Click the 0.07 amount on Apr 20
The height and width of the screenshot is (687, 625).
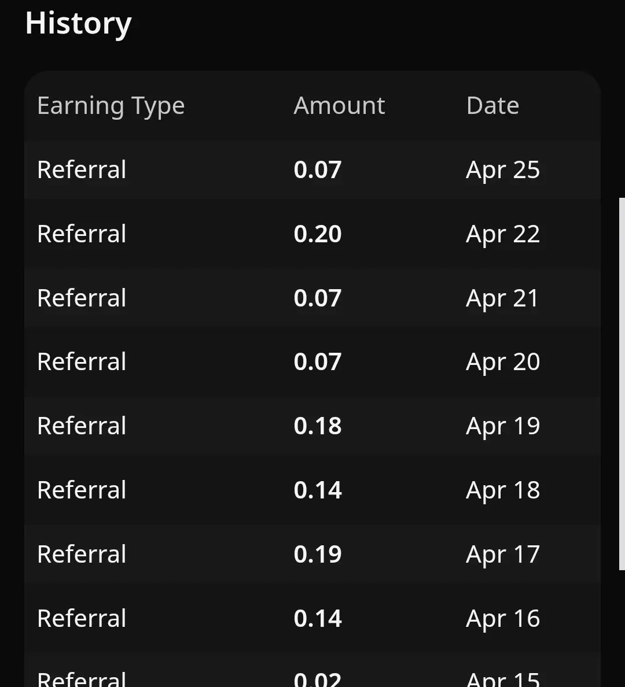pyautogui.click(x=318, y=362)
